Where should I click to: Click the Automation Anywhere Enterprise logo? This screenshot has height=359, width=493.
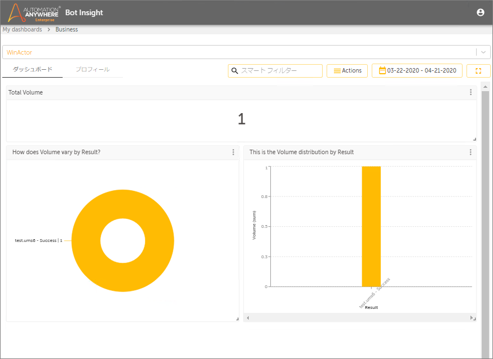(x=34, y=13)
